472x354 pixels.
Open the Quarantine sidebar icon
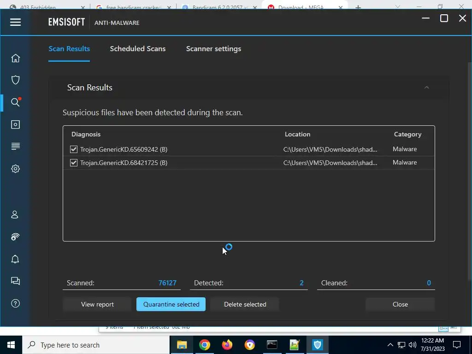[15, 124]
